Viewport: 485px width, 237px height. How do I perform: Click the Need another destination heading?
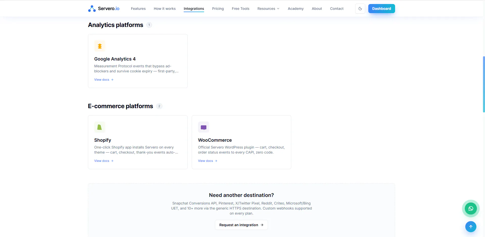pyautogui.click(x=241, y=195)
